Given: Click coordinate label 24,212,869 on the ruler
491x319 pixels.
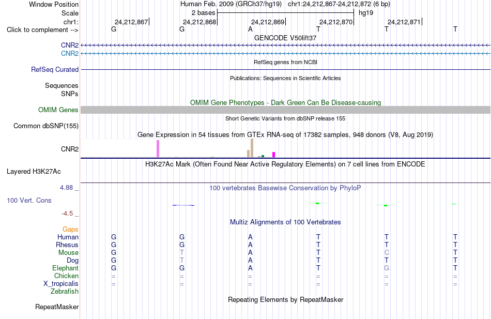Looking at the screenshot, I should 268,22.
